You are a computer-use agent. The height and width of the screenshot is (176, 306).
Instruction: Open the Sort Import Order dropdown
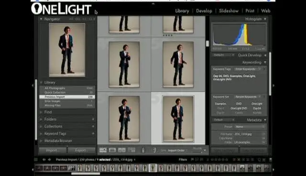tap(177, 151)
